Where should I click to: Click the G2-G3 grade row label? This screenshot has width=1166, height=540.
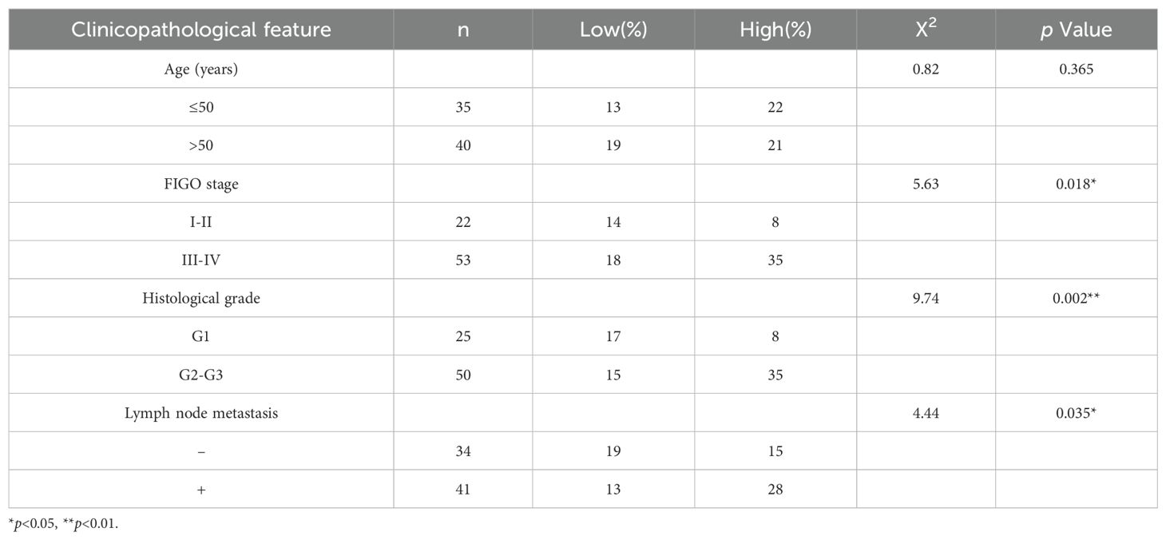tap(200, 375)
